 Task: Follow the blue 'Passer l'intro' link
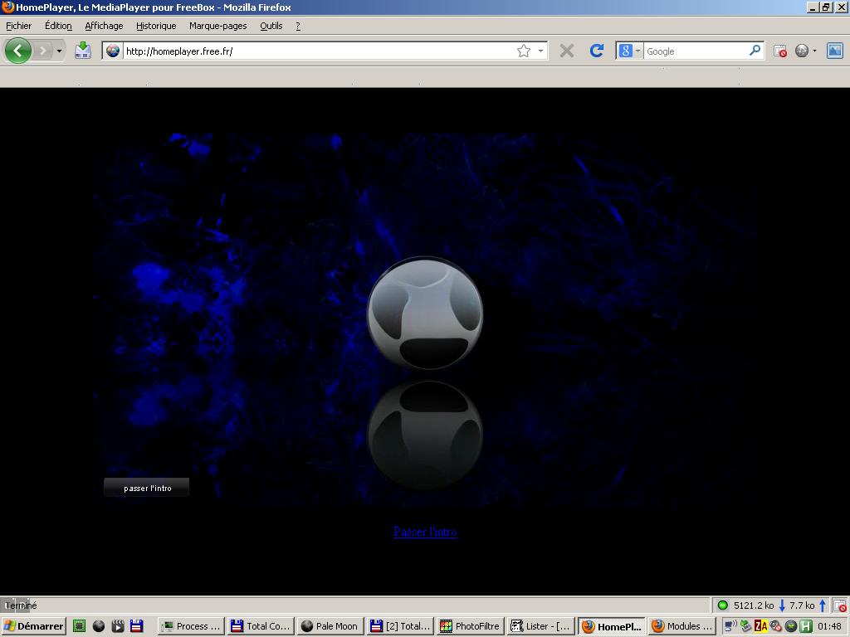click(x=425, y=532)
